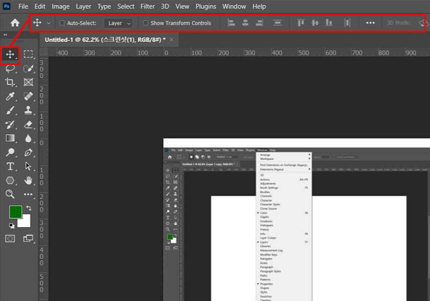Open the Layer menu

(83, 6)
